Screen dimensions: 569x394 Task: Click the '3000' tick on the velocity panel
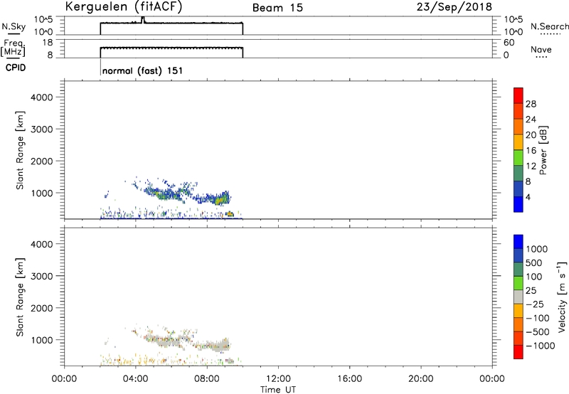click(x=42, y=276)
